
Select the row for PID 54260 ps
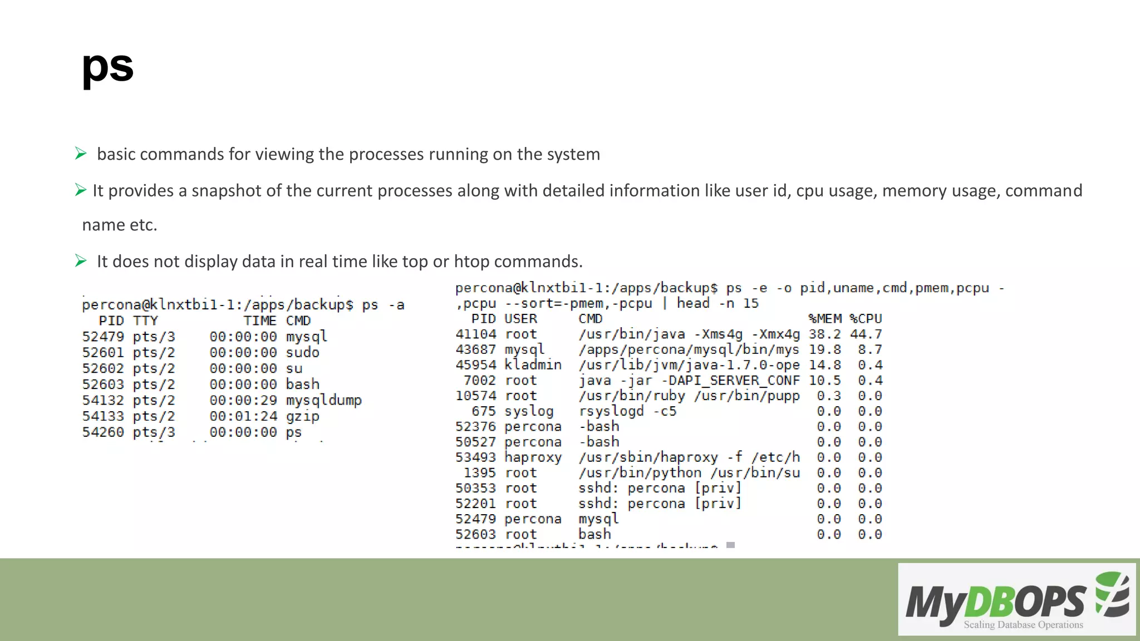pyautogui.click(x=192, y=432)
